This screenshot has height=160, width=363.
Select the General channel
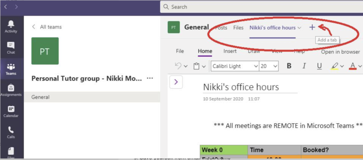(92, 97)
